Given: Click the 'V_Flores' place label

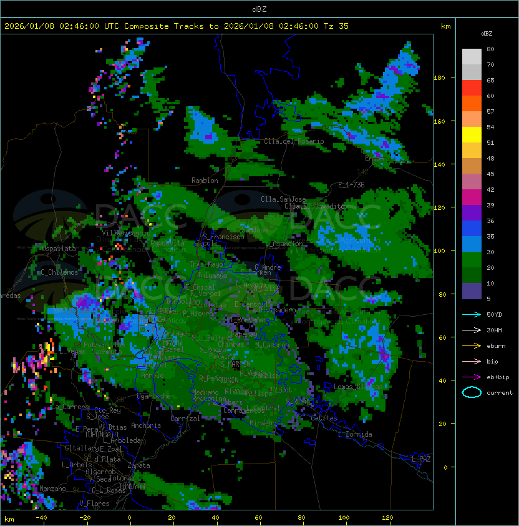Looking at the screenshot, I should (x=94, y=504).
